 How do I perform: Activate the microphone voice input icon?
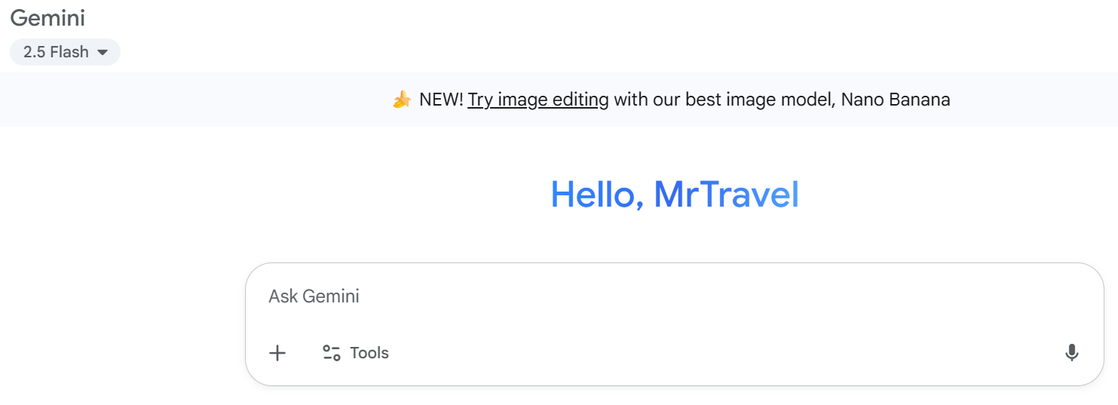point(1071,353)
